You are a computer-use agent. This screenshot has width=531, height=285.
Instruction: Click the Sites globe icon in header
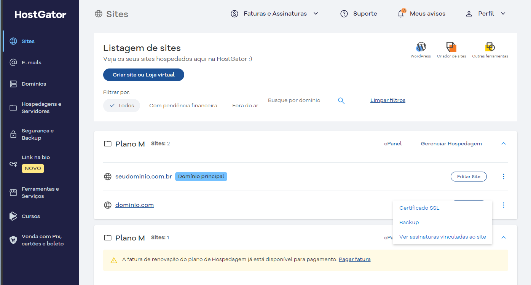(x=99, y=14)
